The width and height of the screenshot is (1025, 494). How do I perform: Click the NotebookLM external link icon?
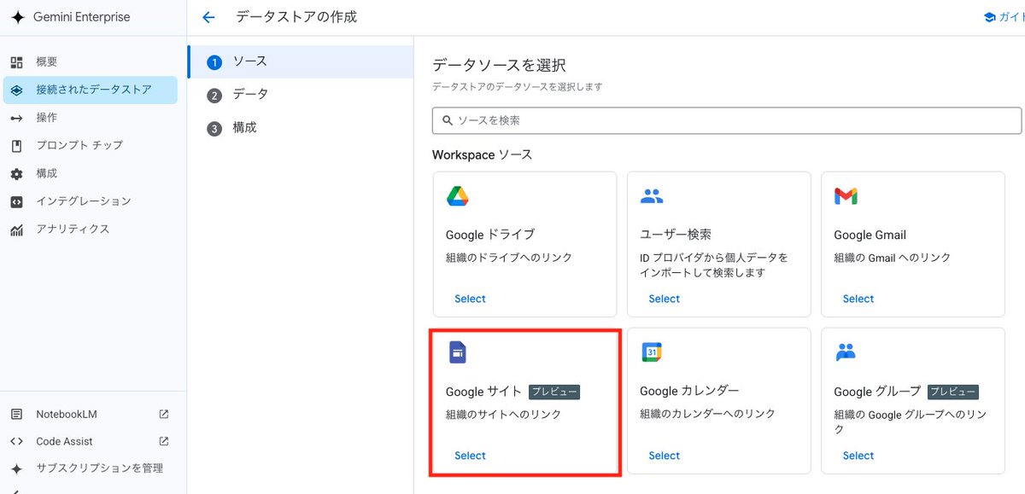coord(162,414)
